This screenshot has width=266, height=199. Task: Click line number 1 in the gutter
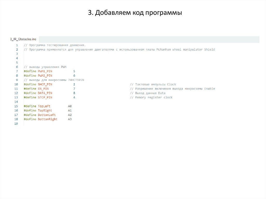point(17,45)
